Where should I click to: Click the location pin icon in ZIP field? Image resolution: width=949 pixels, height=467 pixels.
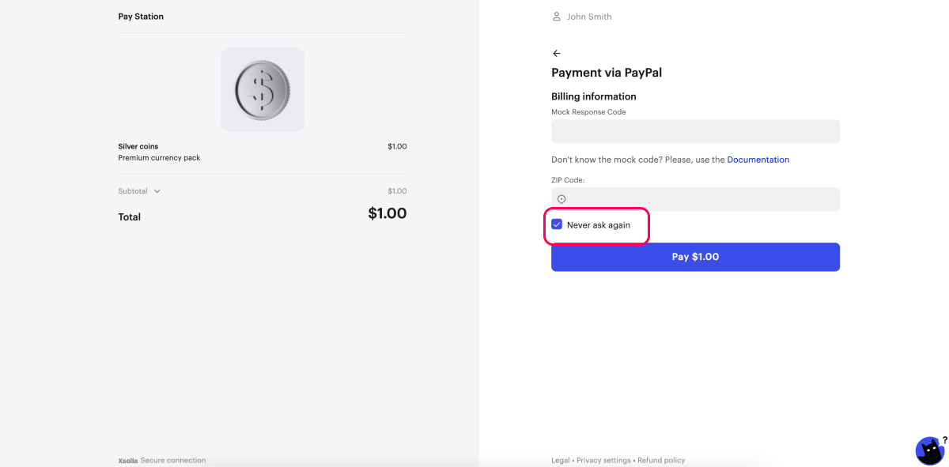(561, 199)
